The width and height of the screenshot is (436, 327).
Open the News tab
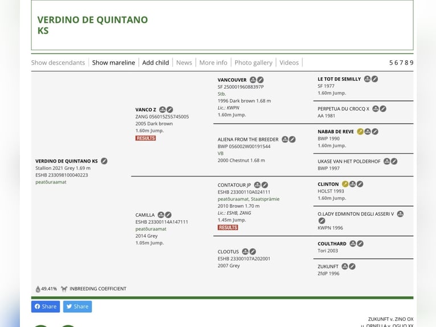coord(184,63)
